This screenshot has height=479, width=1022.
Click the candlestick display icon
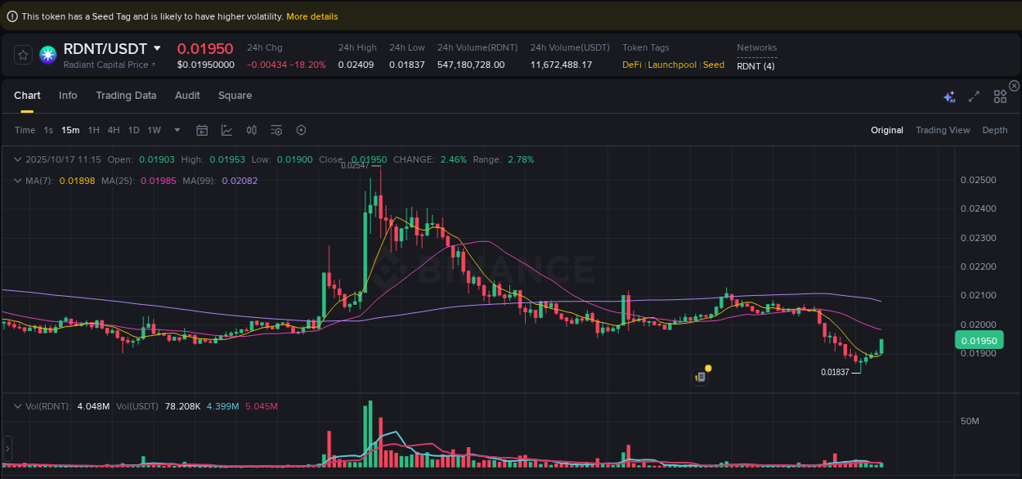tap(252, 130)
